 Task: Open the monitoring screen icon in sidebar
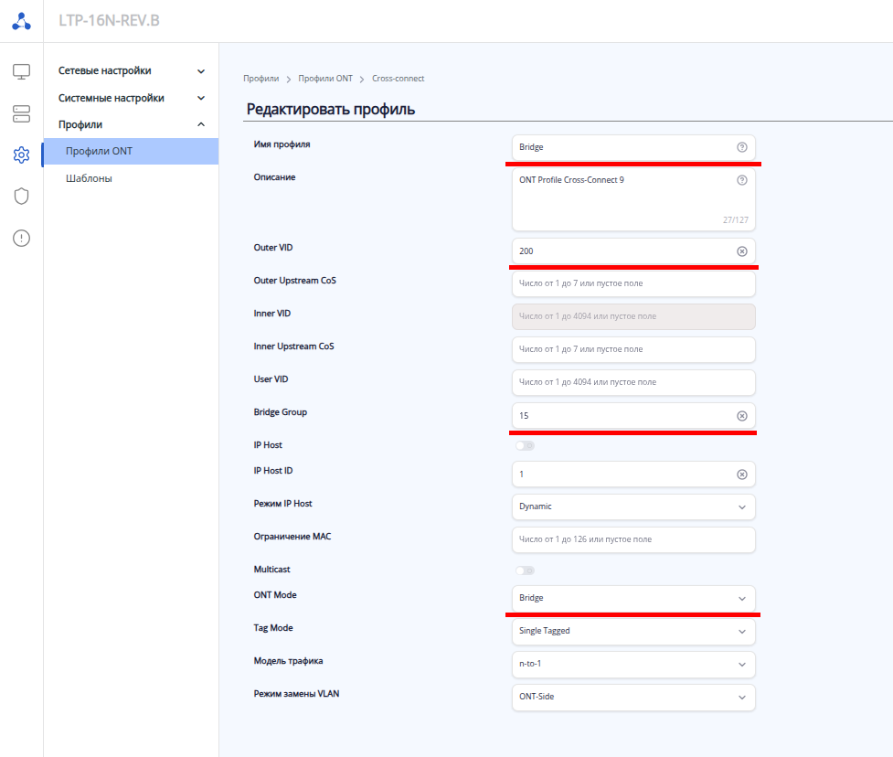[x=21, y=71]
